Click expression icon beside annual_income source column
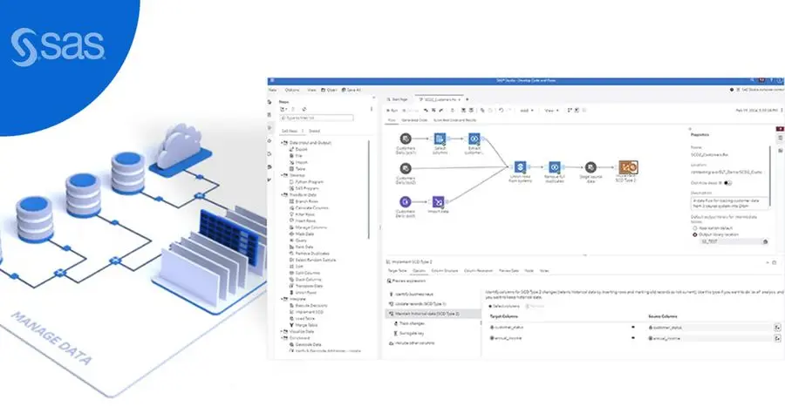This screenshot has height=420, width=785. [x=777, y=338]
